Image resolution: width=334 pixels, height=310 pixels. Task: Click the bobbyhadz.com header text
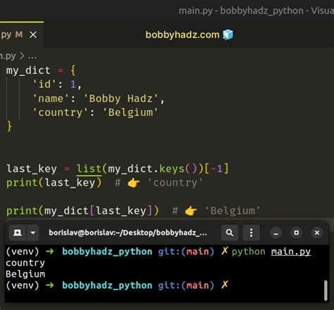pos(183,34)
